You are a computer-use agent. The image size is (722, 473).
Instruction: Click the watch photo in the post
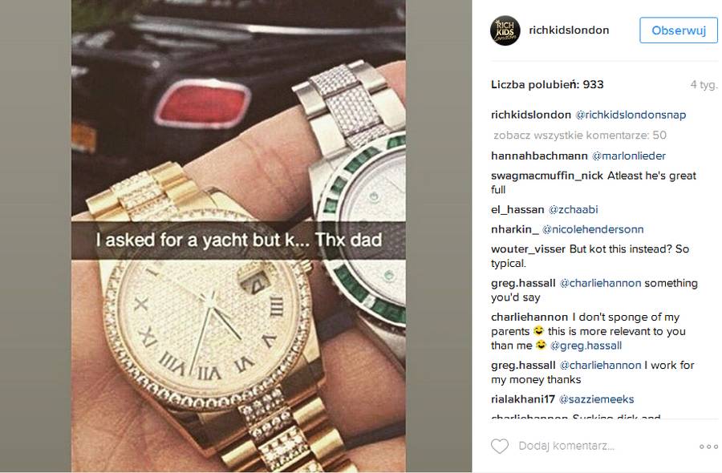pyautogui.click(x=238, y=236)
